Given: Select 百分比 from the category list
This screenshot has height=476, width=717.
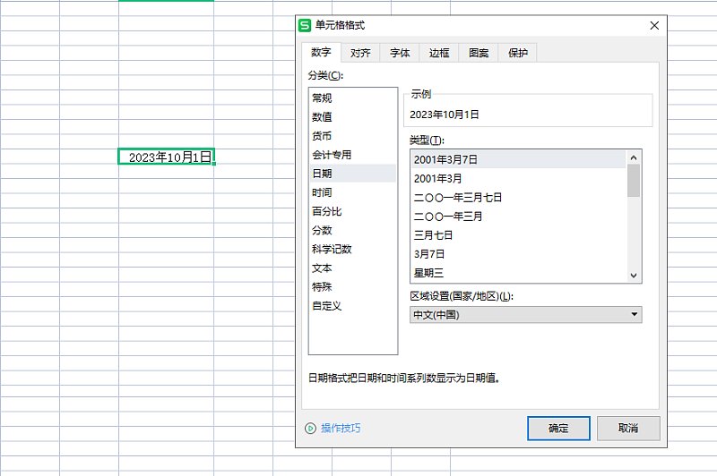Looking at the screenshot, I should [x=326, y=212].
